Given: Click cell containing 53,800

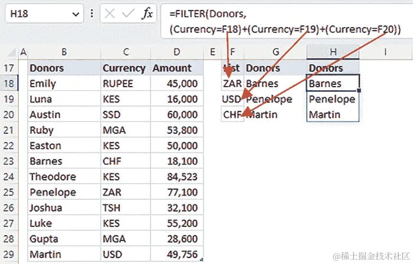Looking at the screenshot, I should click(177, 130).
